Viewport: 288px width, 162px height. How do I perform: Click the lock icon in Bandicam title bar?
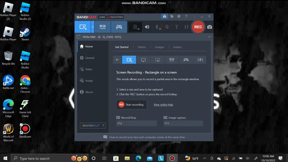[164, 16]
